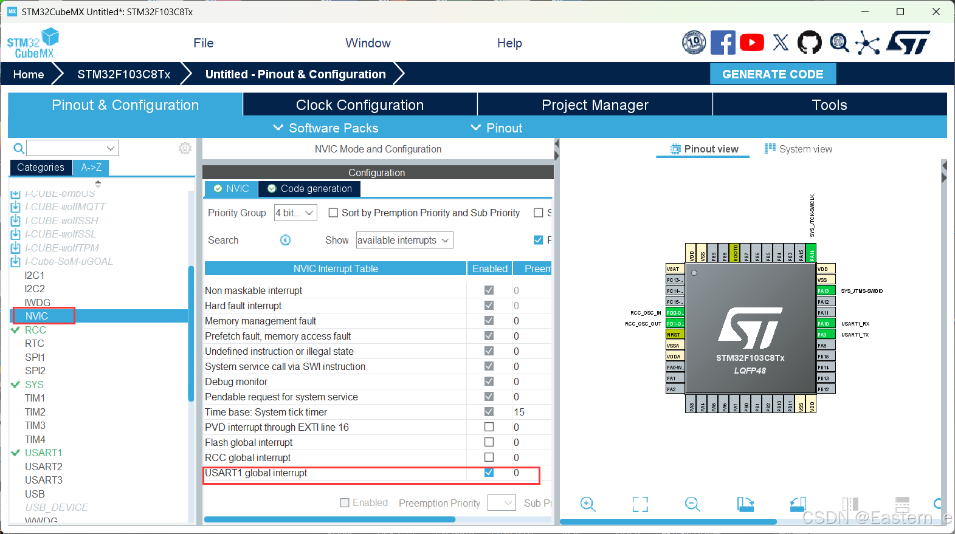Open the ST Facebook page icon
This screenshot has width=955, height=534.
pos(723,43)
